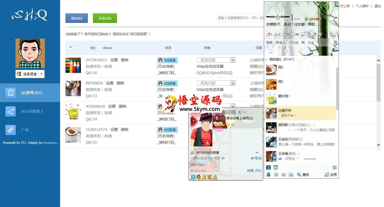Click the profile info icon on card

click(x=240, y=112)
